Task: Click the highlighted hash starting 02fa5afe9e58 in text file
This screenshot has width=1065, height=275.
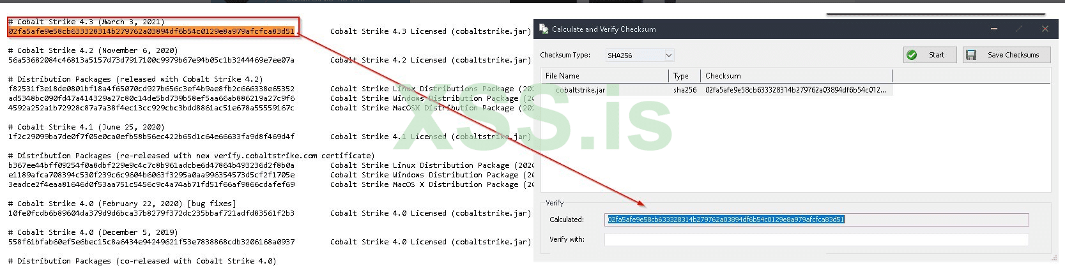Action: [x=151, y=31]
